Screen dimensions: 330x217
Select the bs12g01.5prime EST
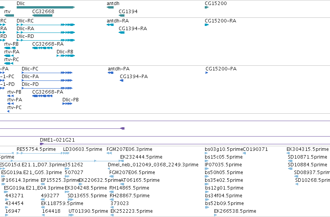pos(207,192)
